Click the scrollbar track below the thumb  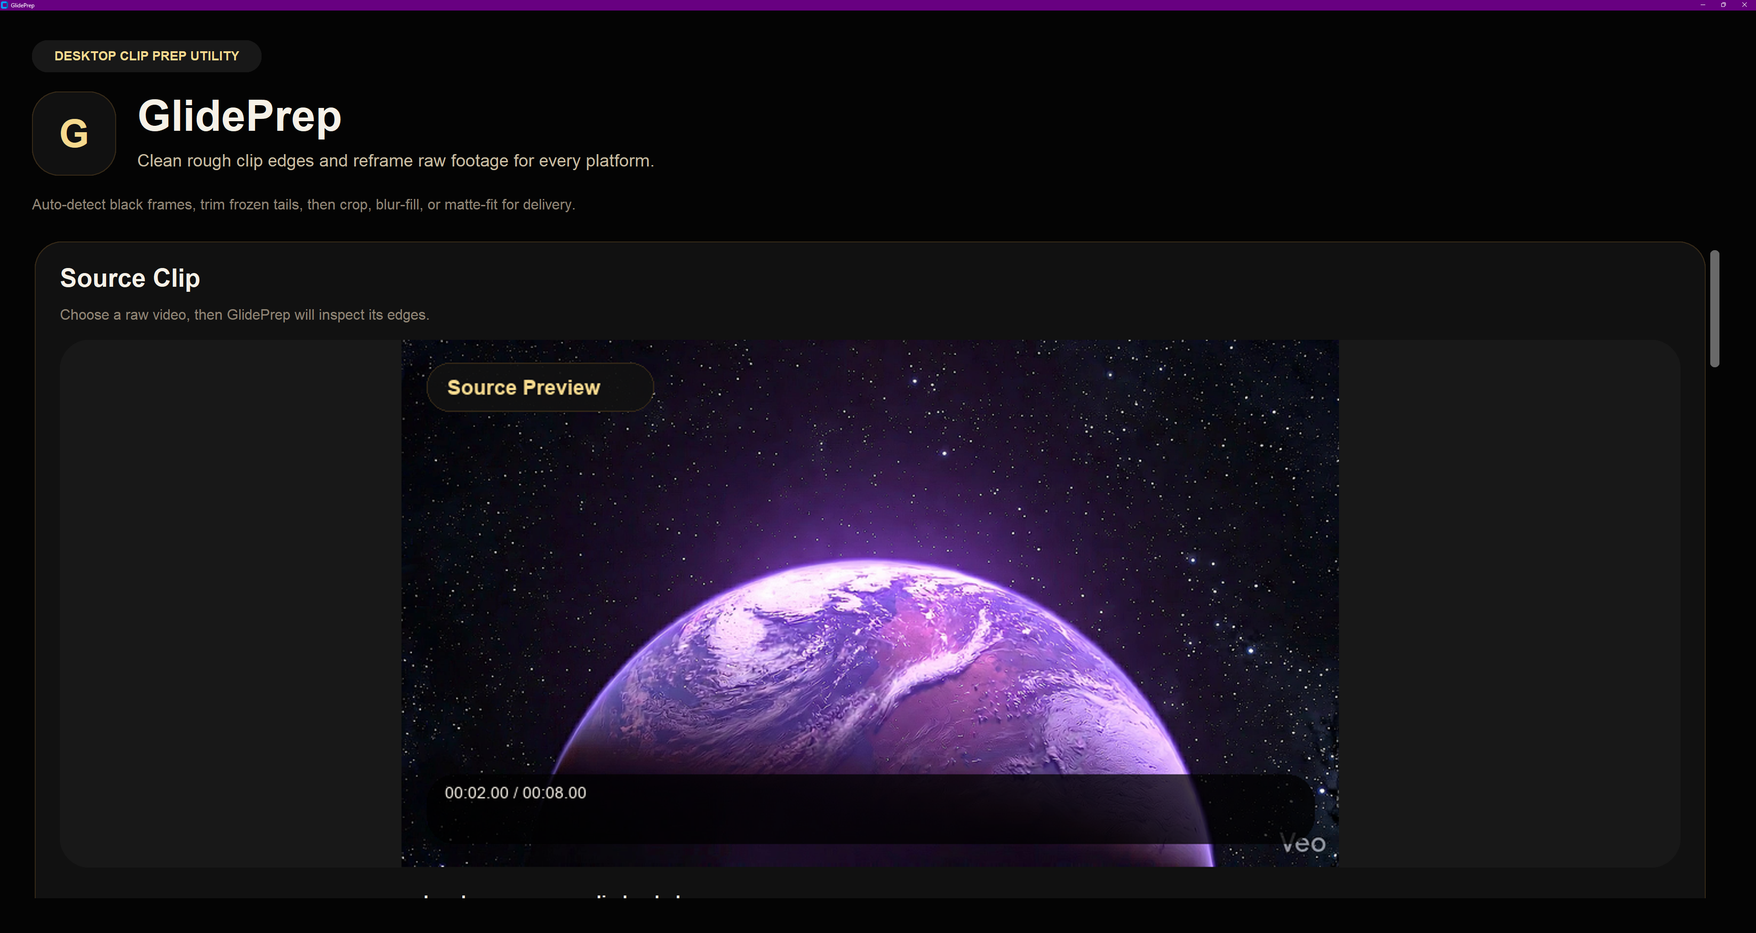coord(1714,614)
